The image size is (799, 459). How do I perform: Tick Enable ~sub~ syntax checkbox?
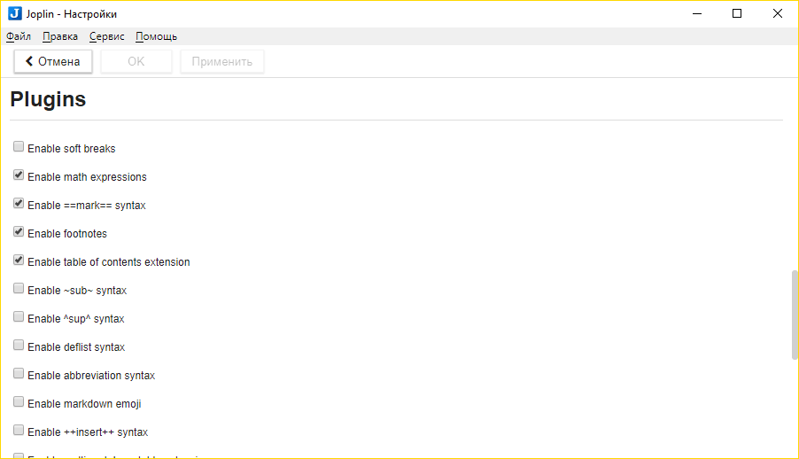click(19, 289)
